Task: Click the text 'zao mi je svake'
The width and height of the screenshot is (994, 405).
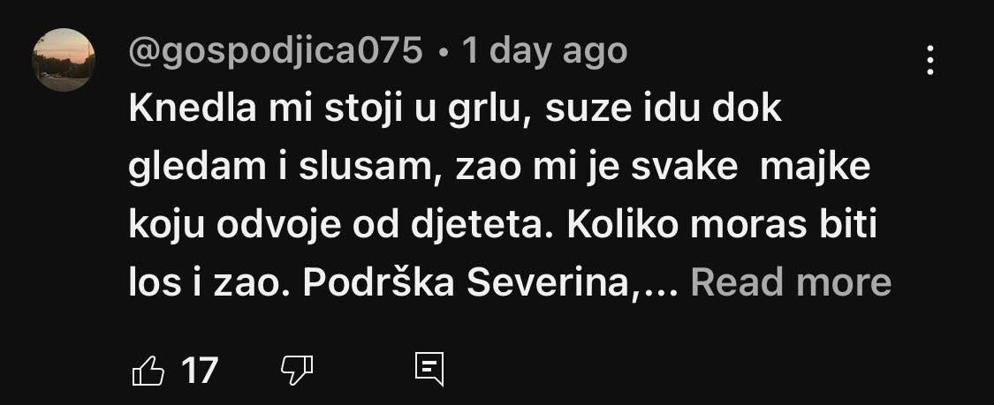Action: point(596,169)
